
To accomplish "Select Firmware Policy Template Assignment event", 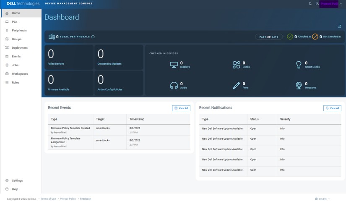I will click(x=119, y=143).
